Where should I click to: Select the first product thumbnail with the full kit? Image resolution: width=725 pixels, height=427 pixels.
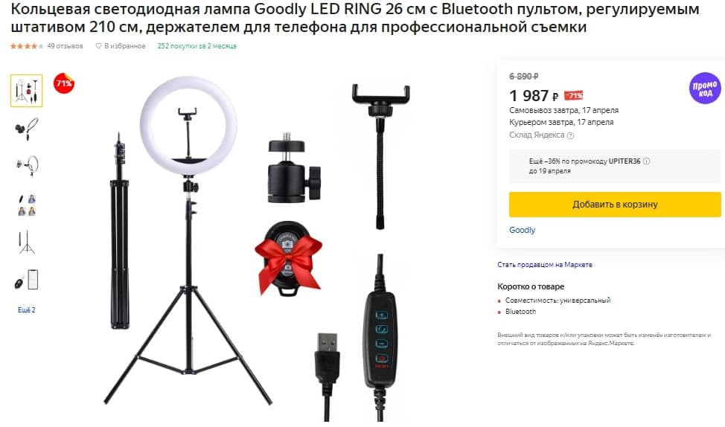click(x=26, y=91)
